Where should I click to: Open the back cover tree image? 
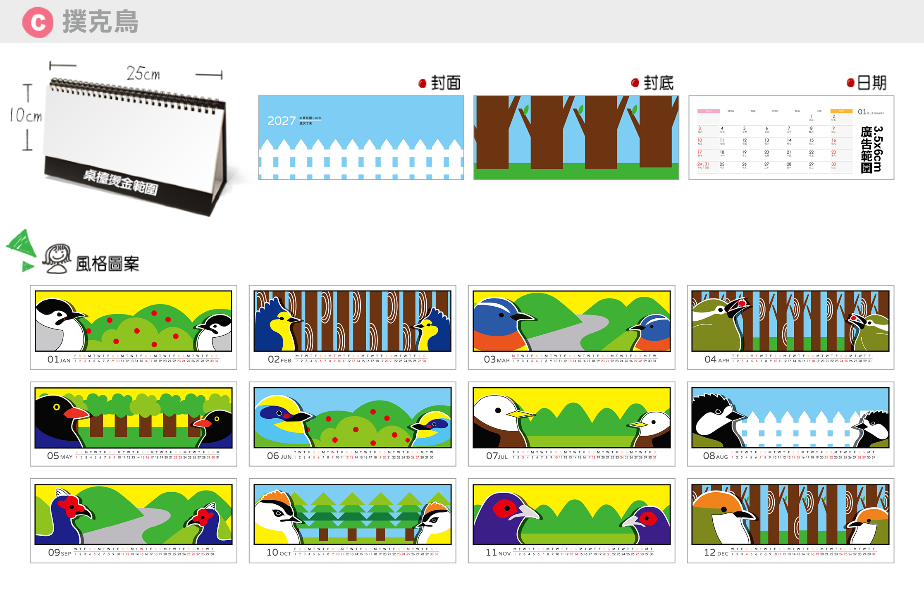(x=576, y=138)
